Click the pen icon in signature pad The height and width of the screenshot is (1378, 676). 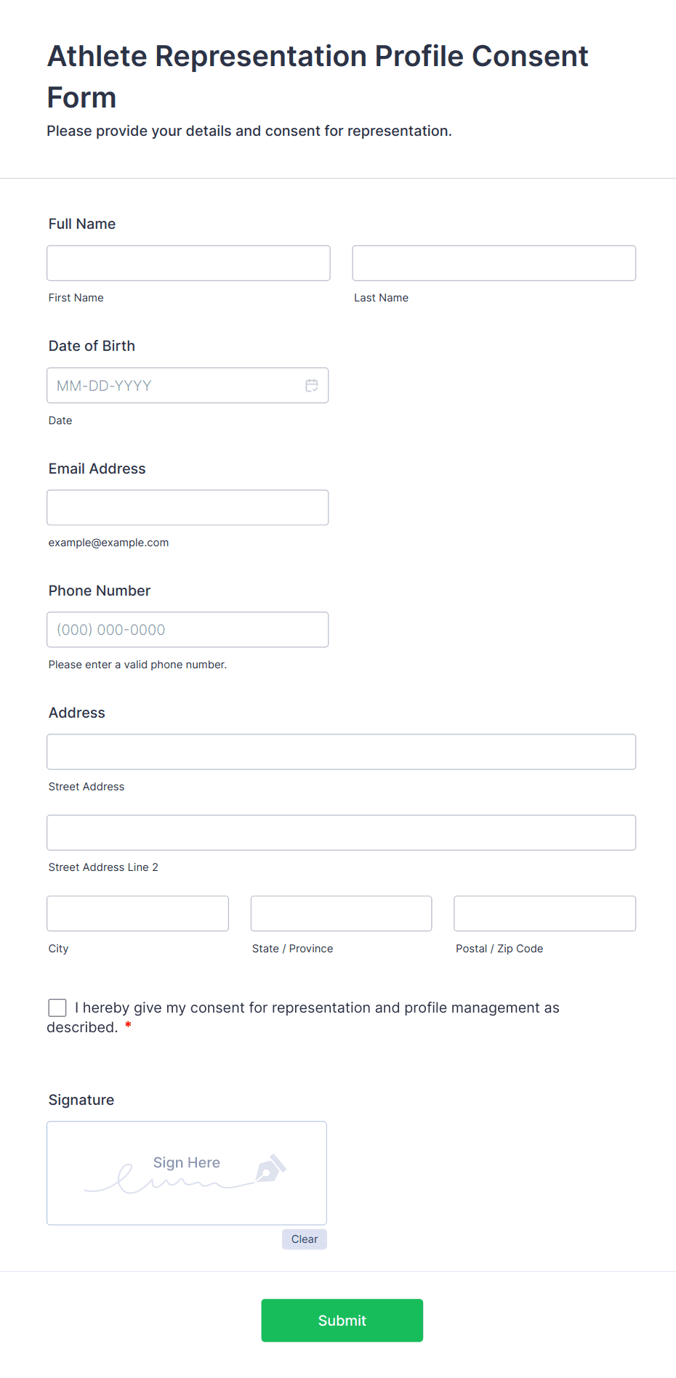point(270,1169)
